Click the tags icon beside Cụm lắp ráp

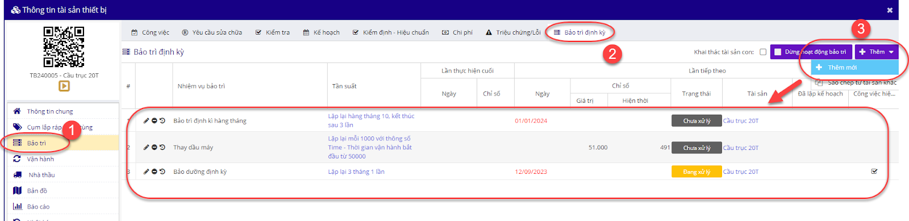[17, 127]
